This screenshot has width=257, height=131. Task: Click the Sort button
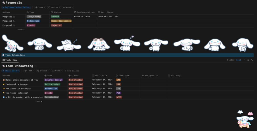pos(239,60)
